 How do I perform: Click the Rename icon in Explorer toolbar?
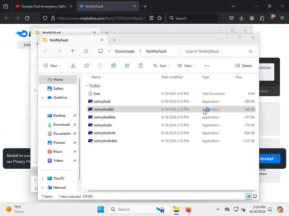pyautogui.click(x=114, y=66)
